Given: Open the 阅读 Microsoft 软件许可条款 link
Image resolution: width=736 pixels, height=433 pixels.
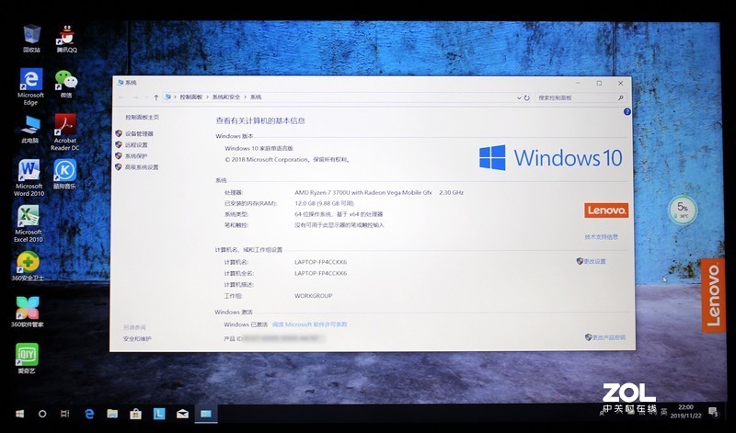Looking at the screenshot, I should 310,325.
